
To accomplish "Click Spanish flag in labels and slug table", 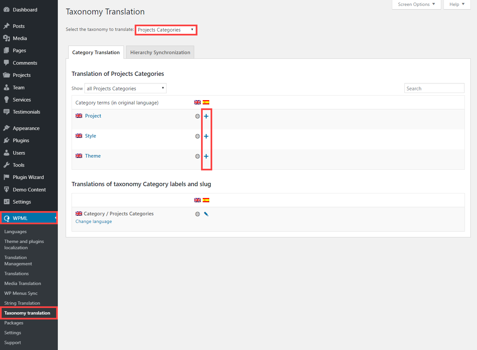I will pyautogui.click(x=206, y=200).
